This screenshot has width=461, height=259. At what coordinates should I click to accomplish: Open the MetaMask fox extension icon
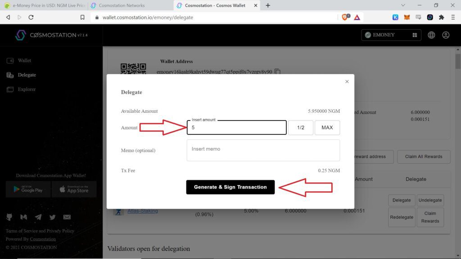[407, 18]
